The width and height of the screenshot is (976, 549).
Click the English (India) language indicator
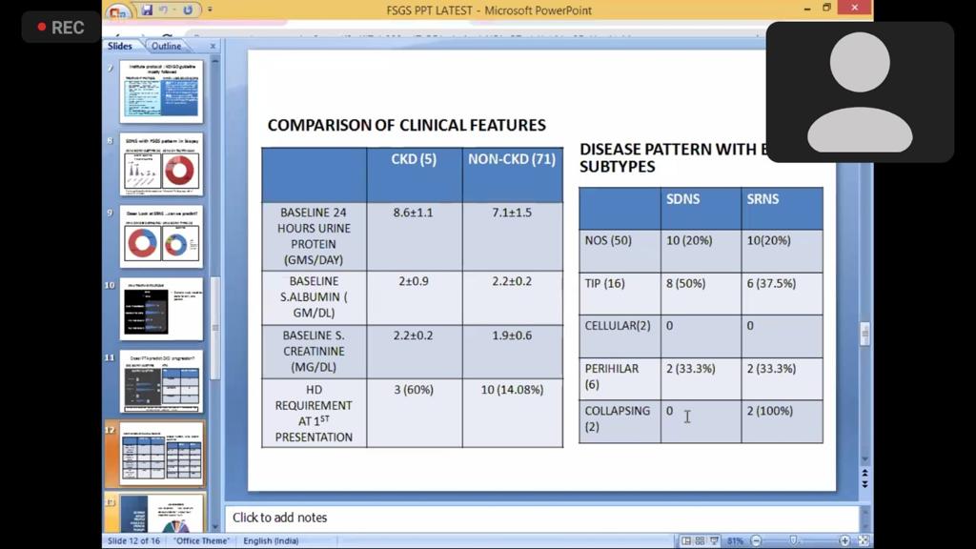pos(271,541)
